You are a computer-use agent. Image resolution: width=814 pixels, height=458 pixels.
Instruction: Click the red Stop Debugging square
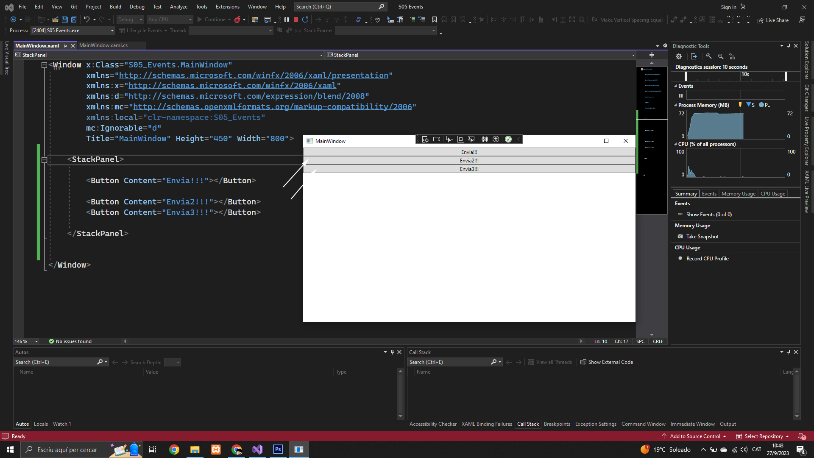coord(296,20)
